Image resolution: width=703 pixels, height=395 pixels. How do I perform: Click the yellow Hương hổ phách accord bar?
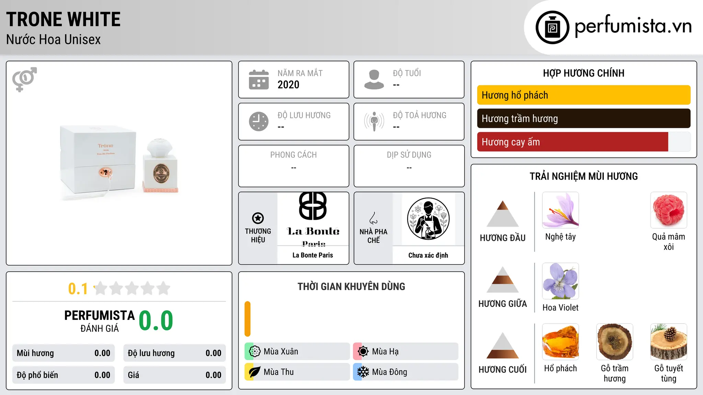pos(584,95)
